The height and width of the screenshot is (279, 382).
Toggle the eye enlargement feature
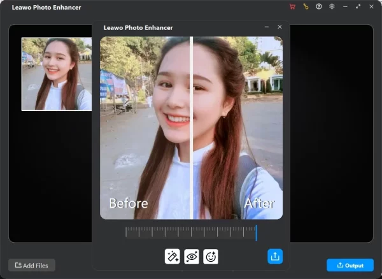tap(191, 256)
